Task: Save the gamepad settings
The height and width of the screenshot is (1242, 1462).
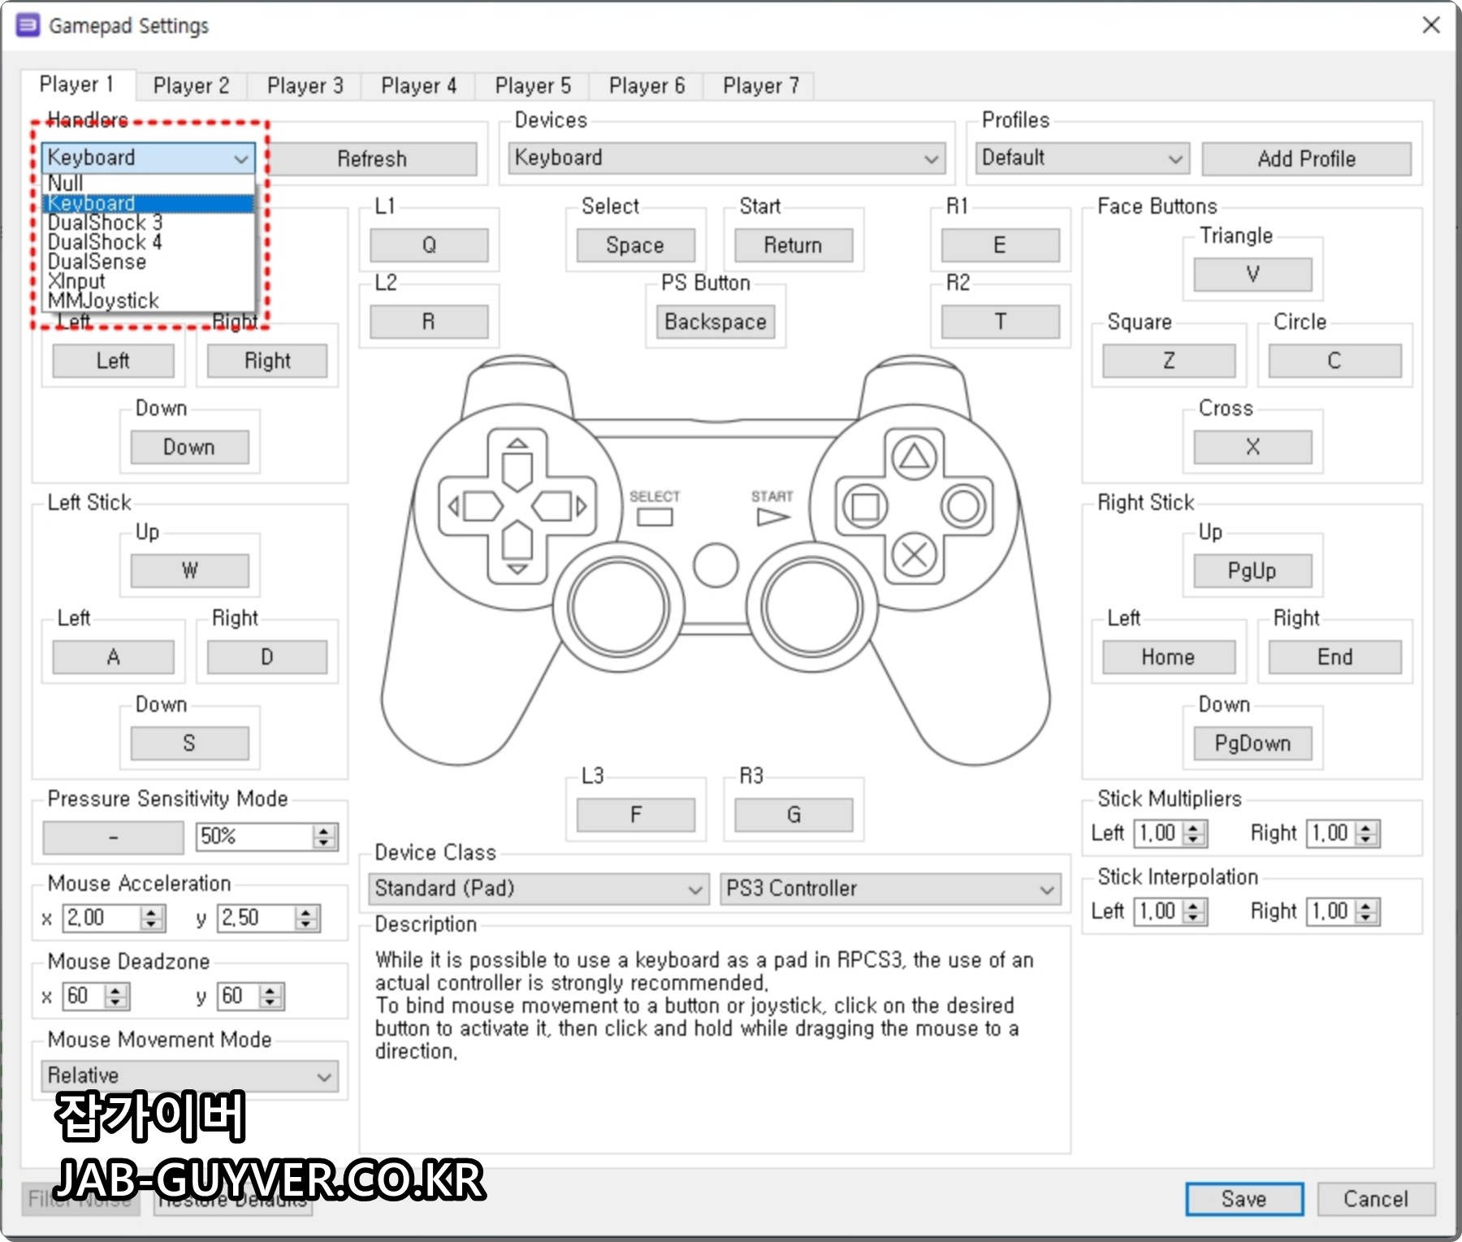Action: (x=1244, y=1199)
